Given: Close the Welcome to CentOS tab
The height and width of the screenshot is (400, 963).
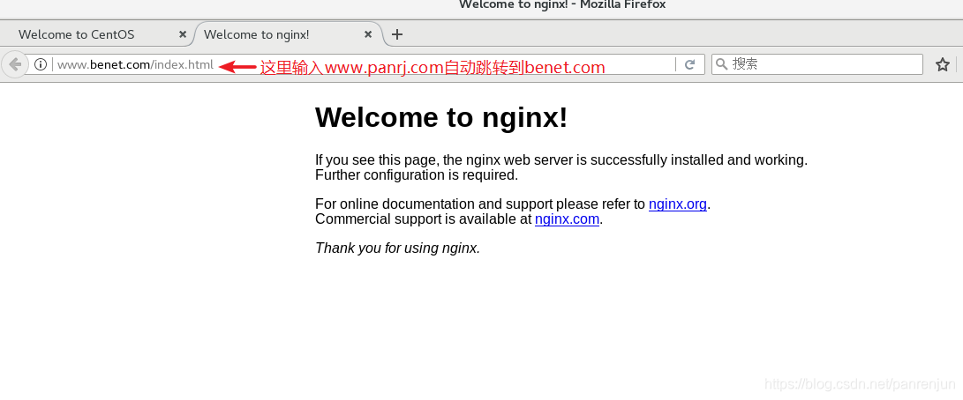Looking at the screenshot, I should coord(183,34).
